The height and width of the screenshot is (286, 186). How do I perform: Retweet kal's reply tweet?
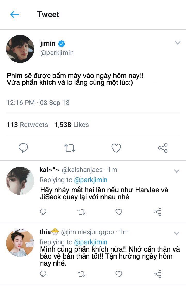point(81,212)
